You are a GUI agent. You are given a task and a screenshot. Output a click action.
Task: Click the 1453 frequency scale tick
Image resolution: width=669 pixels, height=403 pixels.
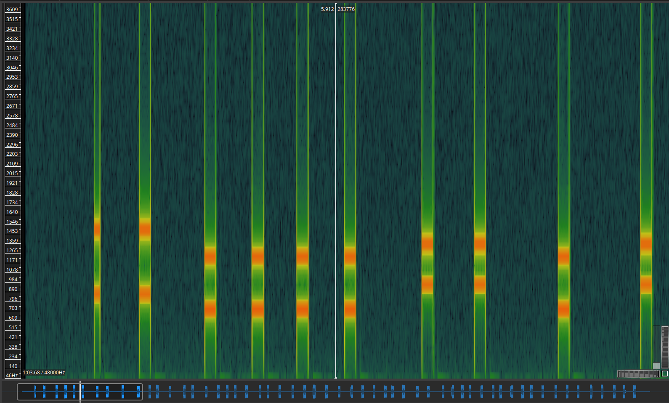[12, 231]
